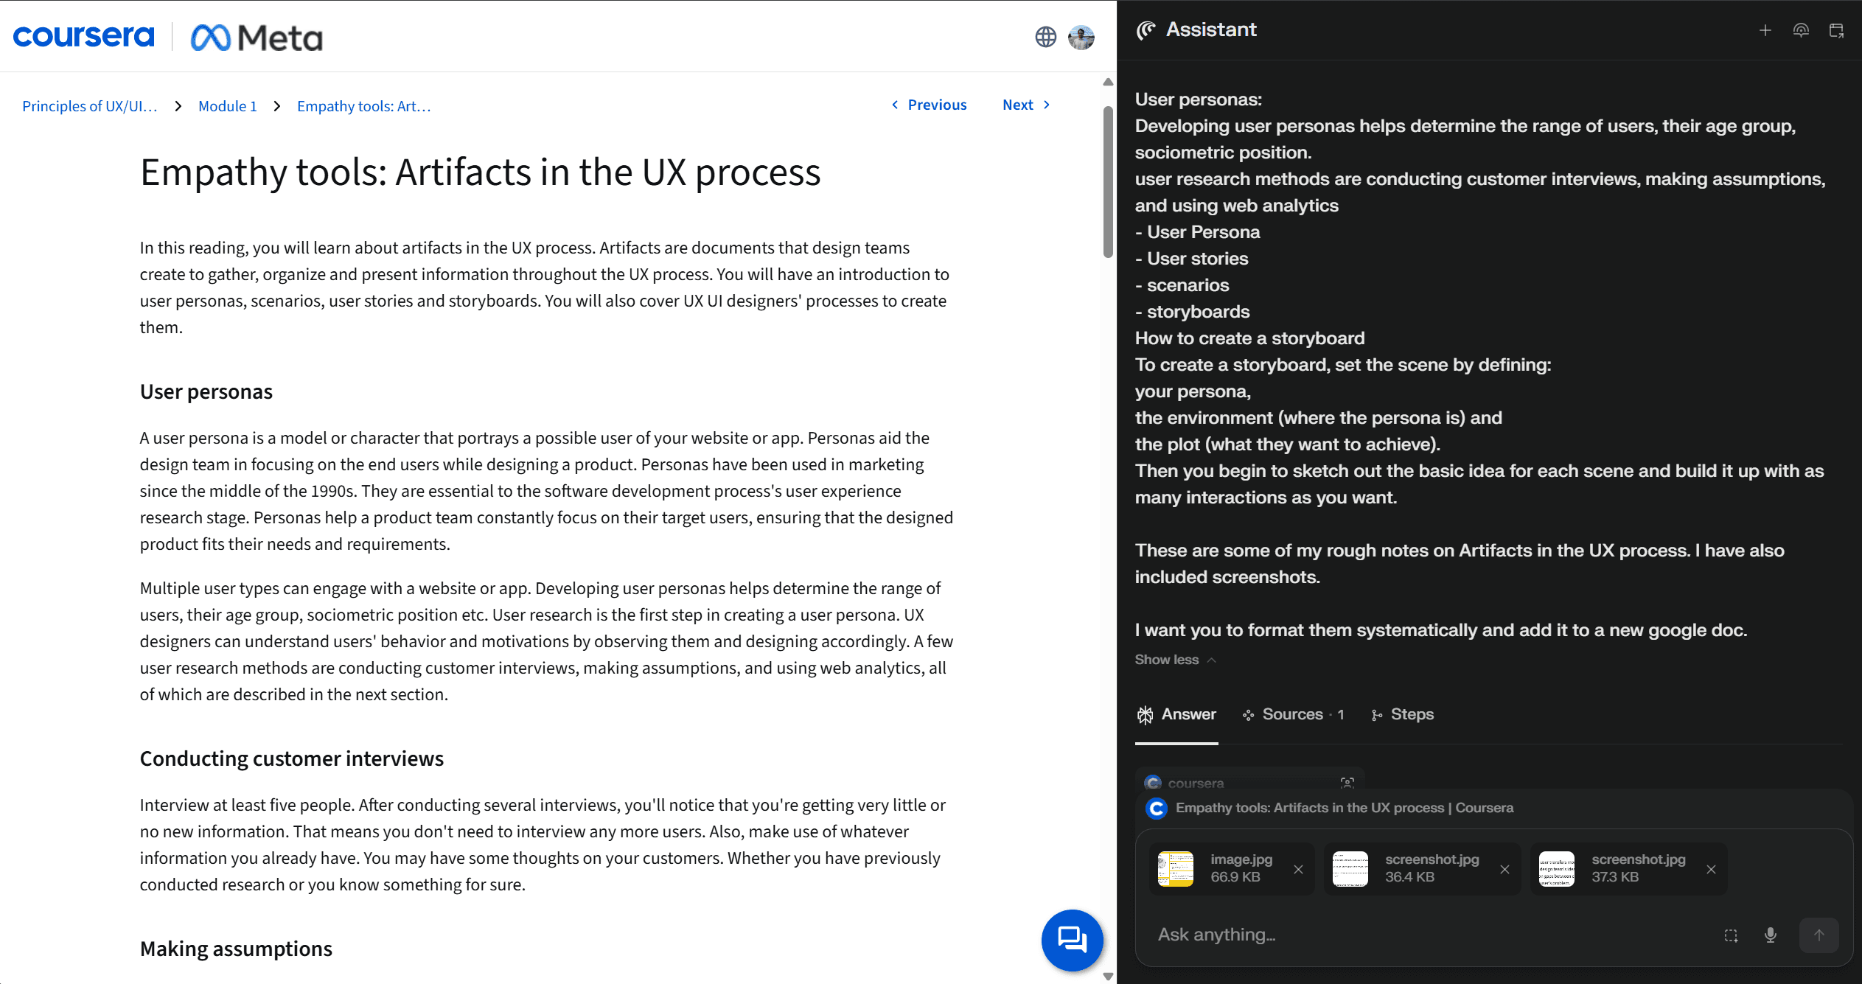This screenshot has width=1862, height=984.
Task: Click the Coursera favicon in page chip
Action: tap(1157, 809)
